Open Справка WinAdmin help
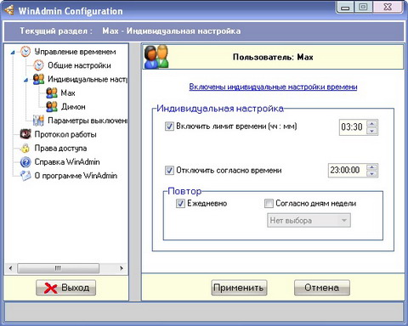This screenshot has width=408, height=326. [67, 162]
